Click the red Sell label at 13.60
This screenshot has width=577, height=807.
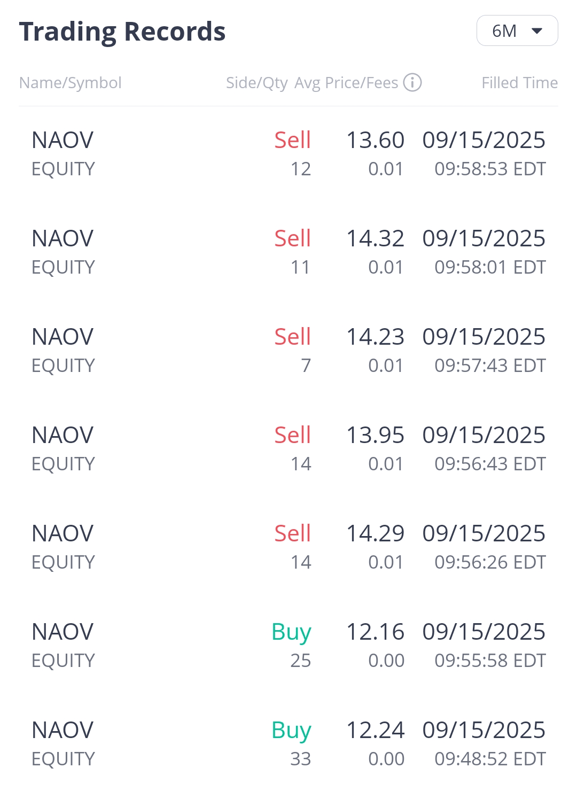click(x=292, y=140)
